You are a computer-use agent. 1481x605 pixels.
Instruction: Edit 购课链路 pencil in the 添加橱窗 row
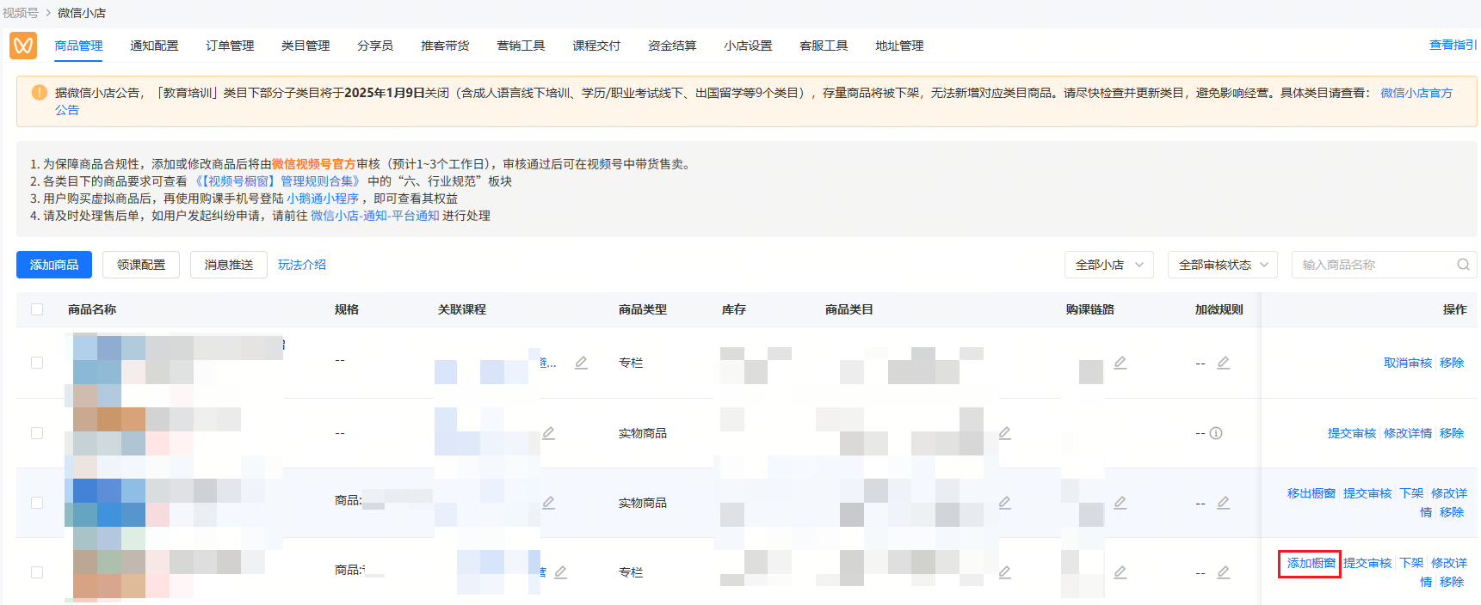tap(1120, 572)
